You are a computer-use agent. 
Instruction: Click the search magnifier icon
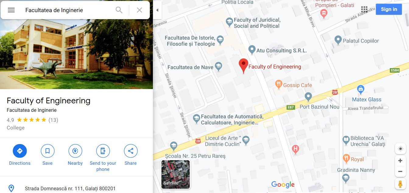(119, 10)
